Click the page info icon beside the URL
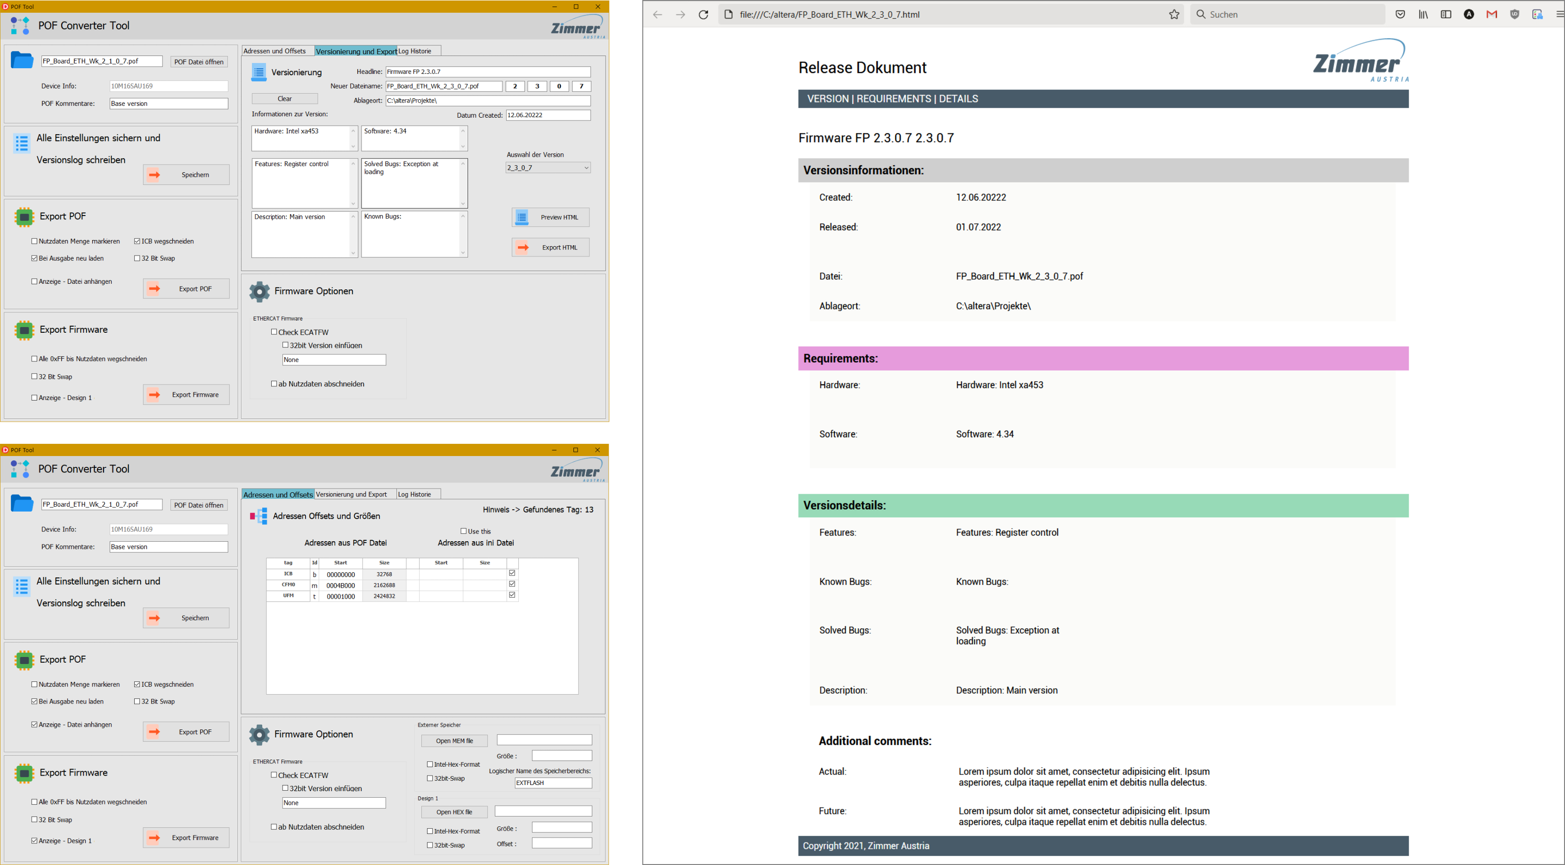Screen dimensions: 1565x865 (728, 15)
